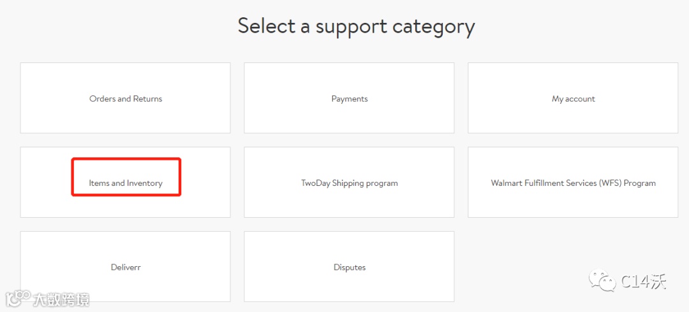Click the C14沃 watermark text
The width and height of the screenshot is (689, 312).
click(x=643, y=281)
